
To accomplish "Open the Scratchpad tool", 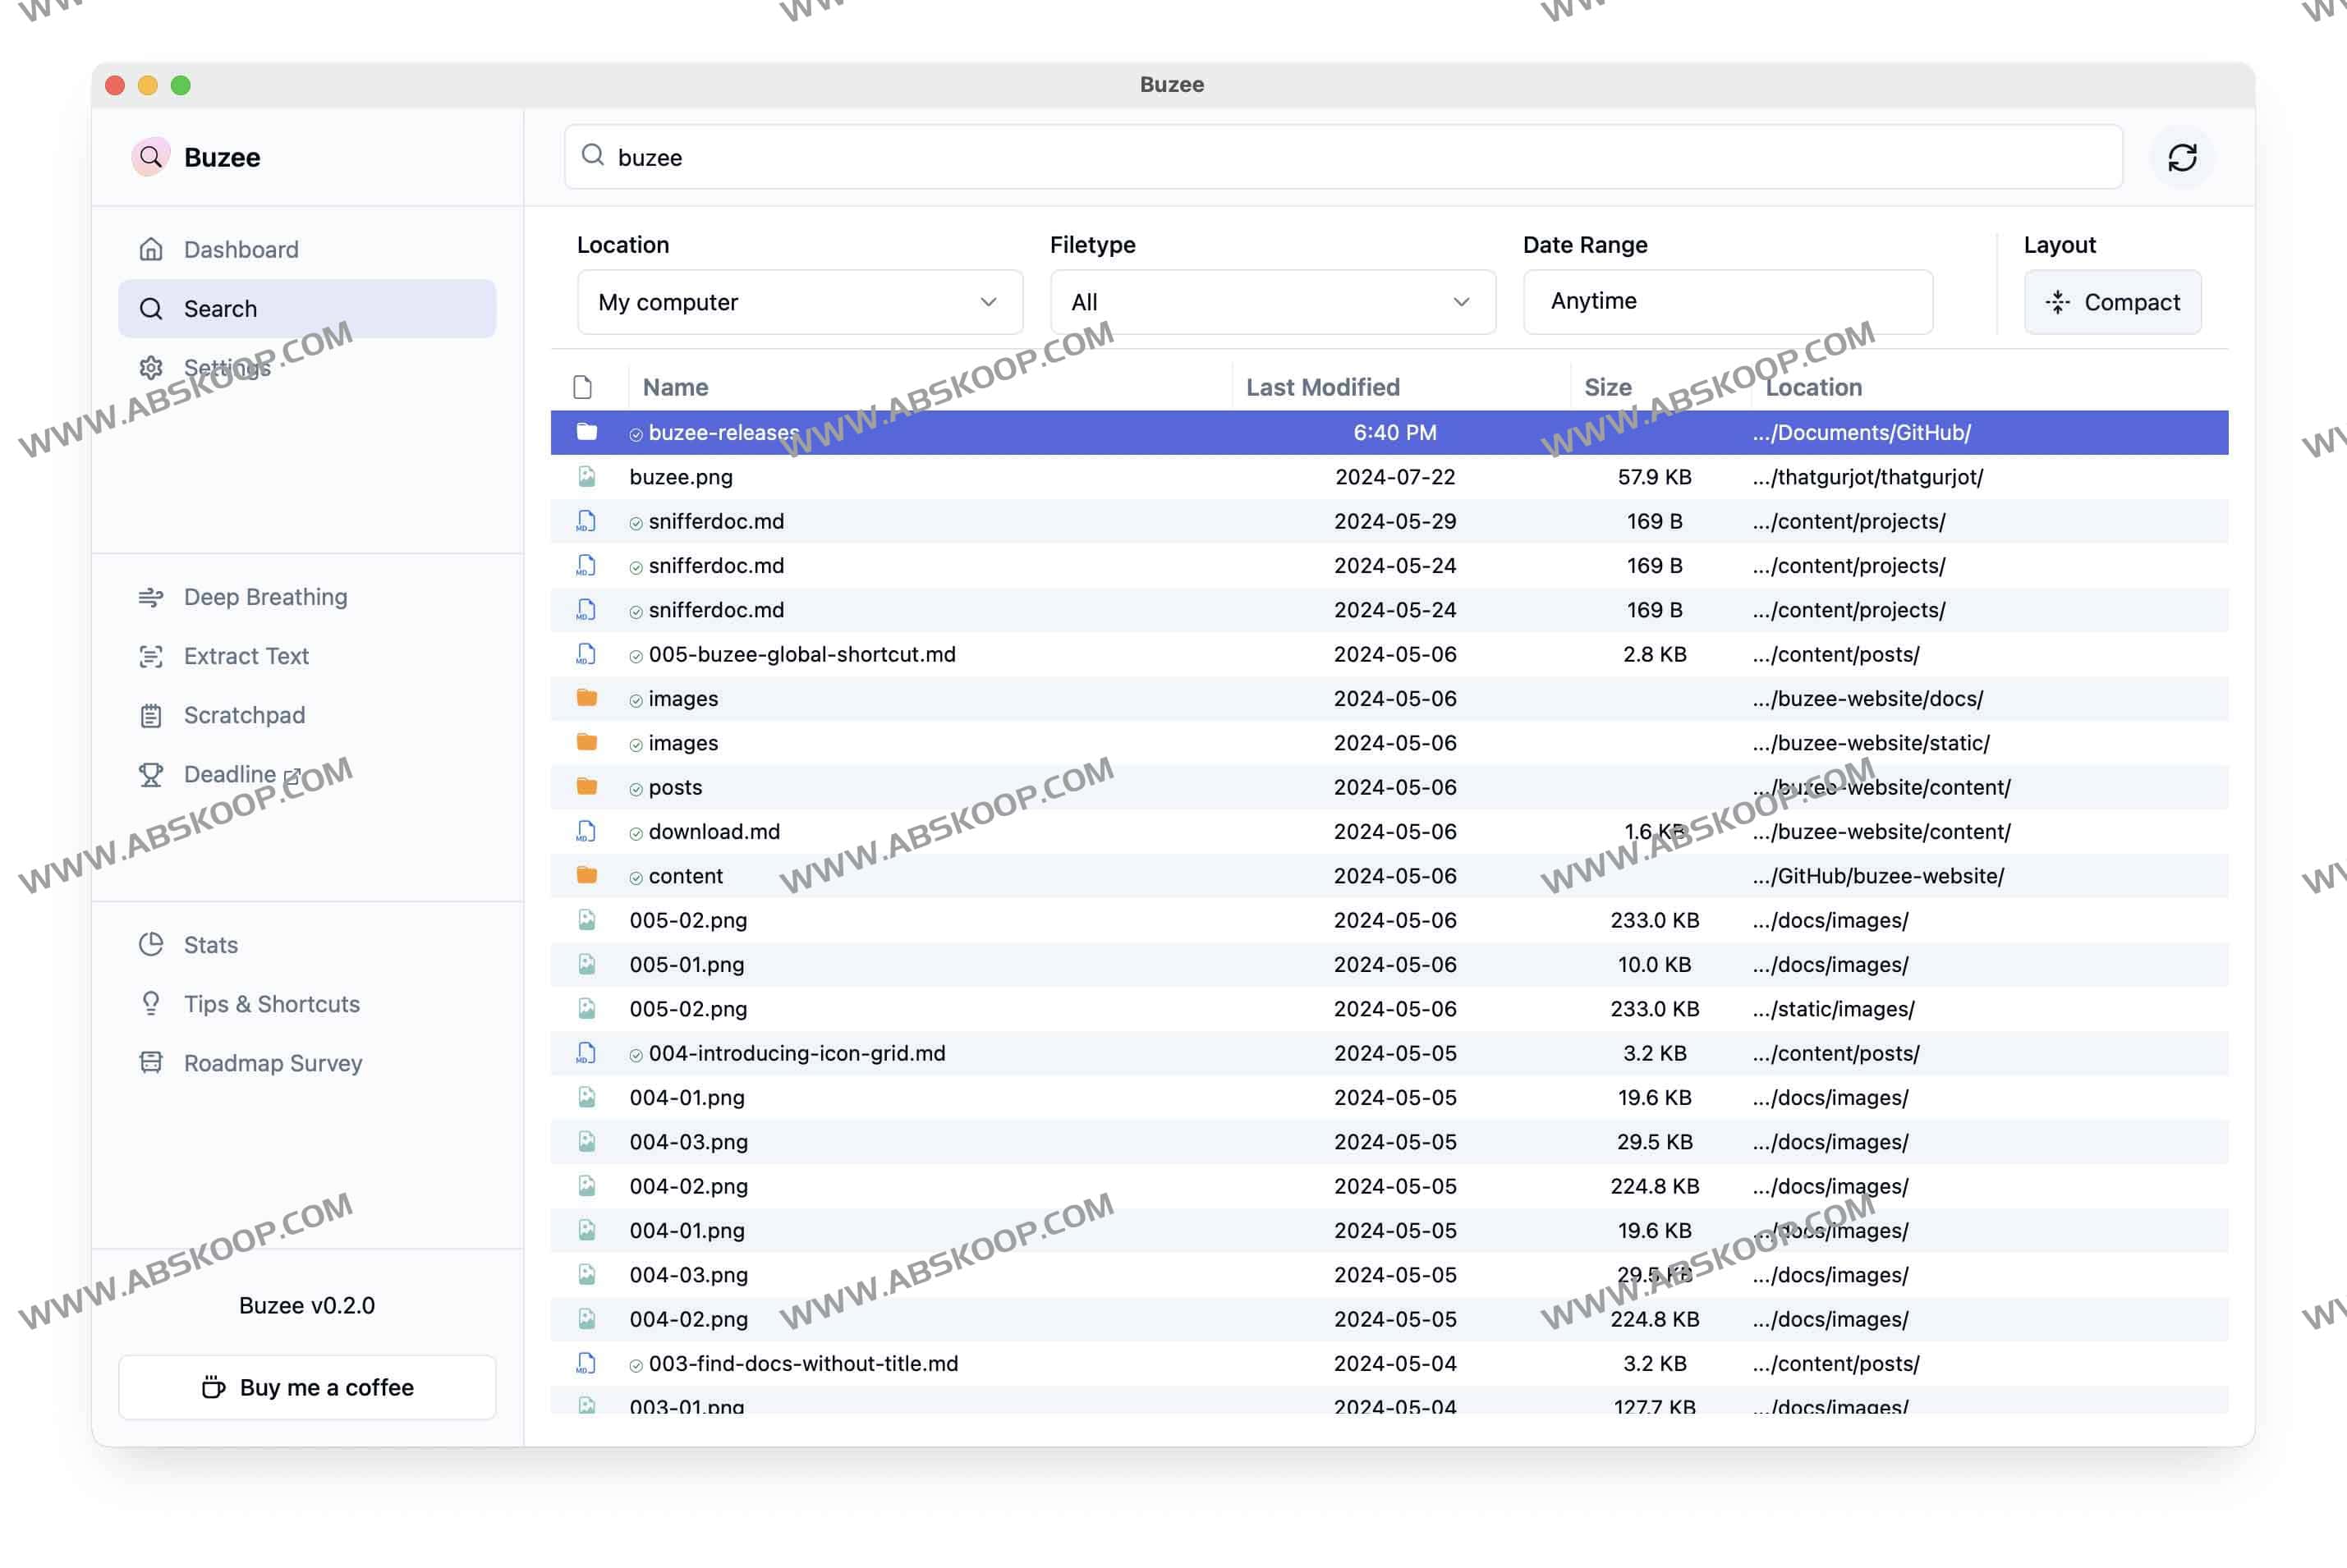I will (x=244, y=715).
